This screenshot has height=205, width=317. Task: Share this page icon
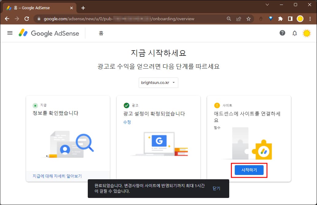pos(238,19)
